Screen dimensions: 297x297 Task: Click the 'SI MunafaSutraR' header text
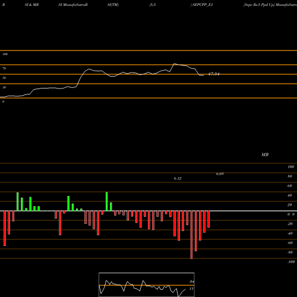click(73, 5)
